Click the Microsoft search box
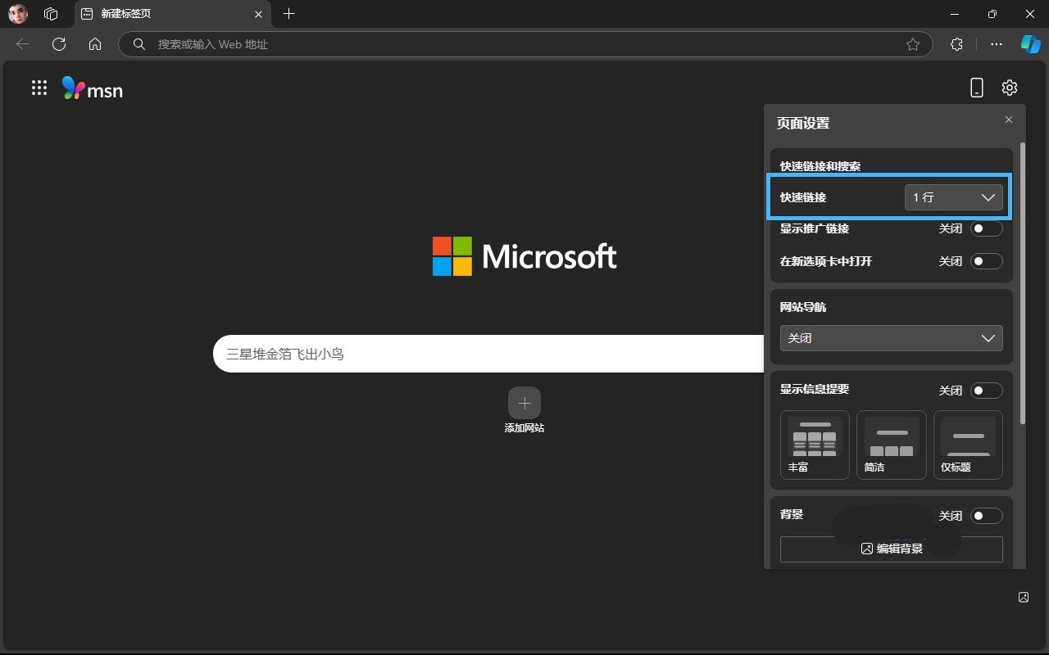Screen dimensions: 1049x655 [x=488, y=354]
